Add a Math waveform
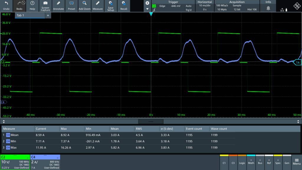The image size is (302, 170). click(x=251, y=162)
